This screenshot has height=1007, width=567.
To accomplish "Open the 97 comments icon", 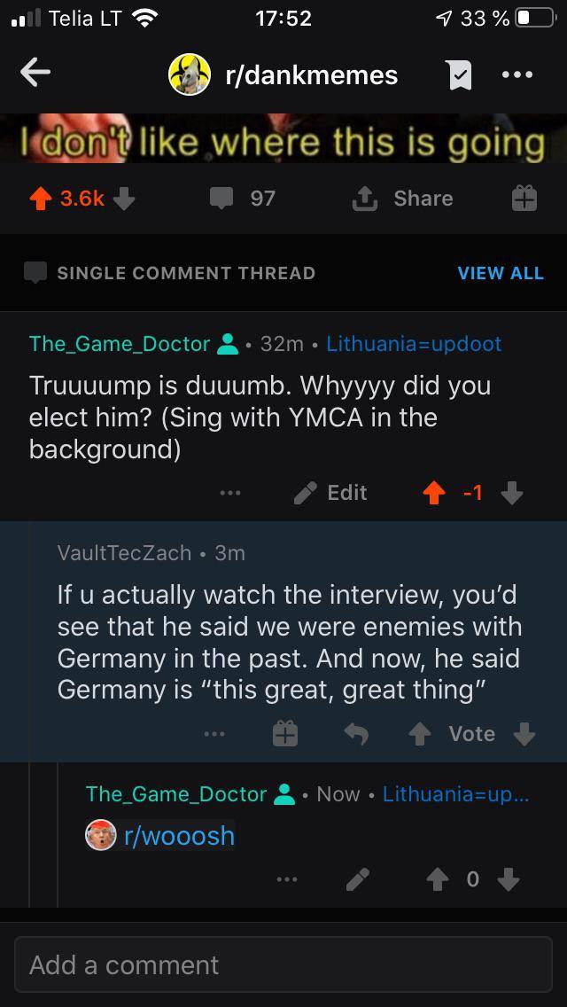I will (221, 199).
